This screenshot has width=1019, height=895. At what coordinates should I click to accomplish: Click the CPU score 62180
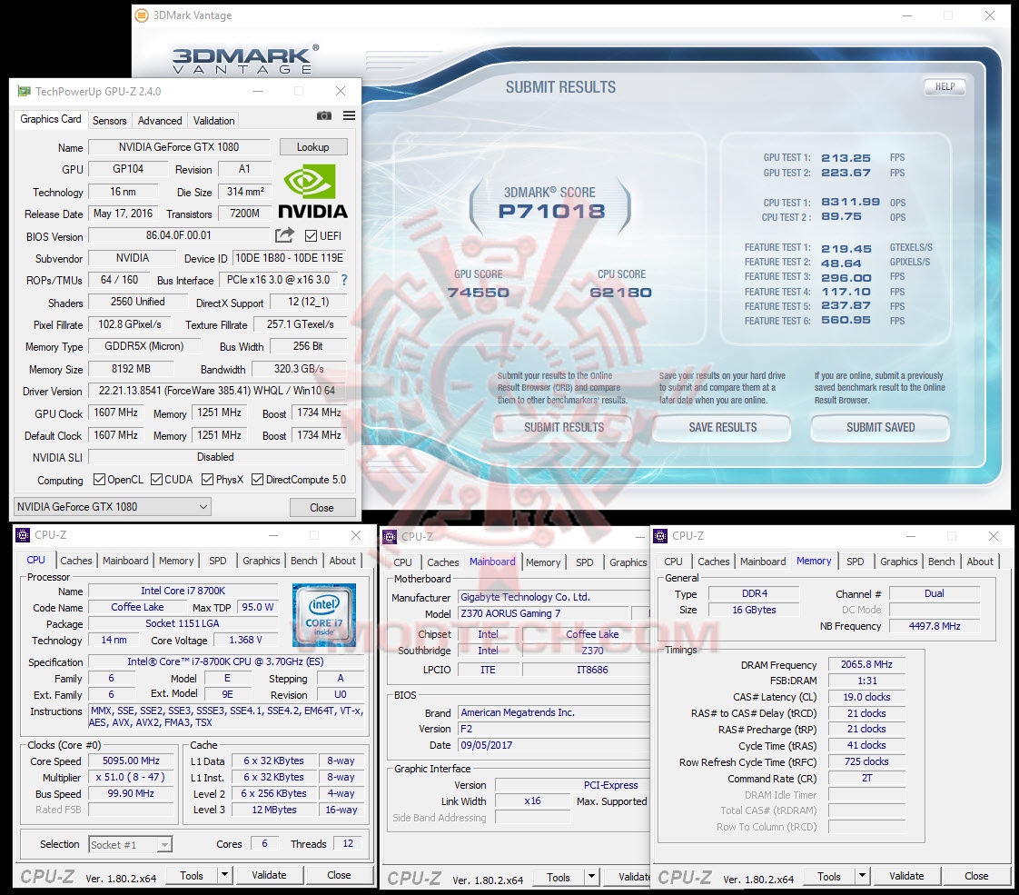pos(620,293)
